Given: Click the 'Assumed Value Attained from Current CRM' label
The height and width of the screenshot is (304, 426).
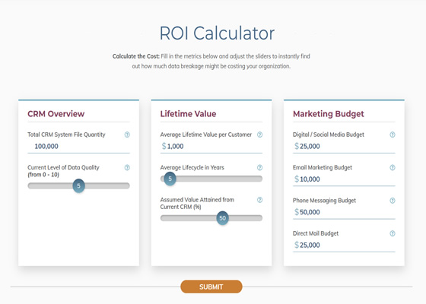Looking at the screenshot, I should click(x=197, y=204).
